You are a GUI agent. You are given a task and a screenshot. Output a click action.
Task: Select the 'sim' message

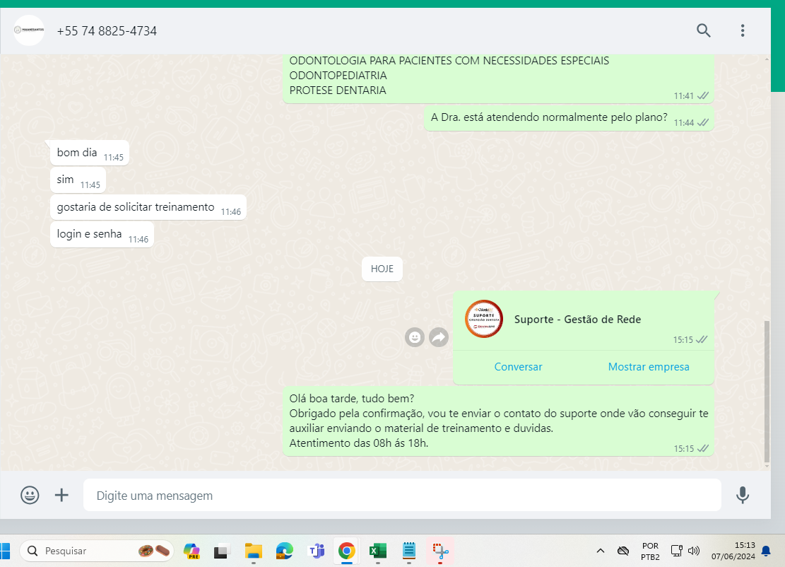[78, 180]
